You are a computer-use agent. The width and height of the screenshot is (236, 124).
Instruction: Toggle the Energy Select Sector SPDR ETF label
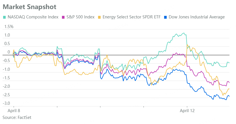[131, 17]
